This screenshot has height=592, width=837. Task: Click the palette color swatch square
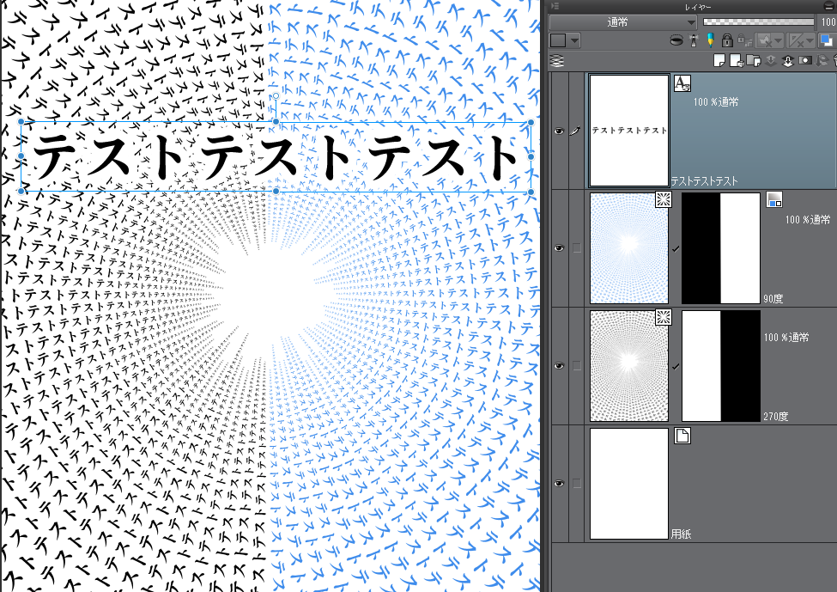[x=558, y=40]
